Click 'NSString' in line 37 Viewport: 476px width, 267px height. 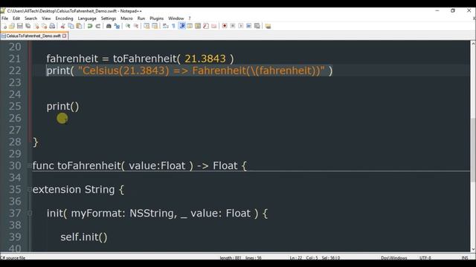click(153, 214)
